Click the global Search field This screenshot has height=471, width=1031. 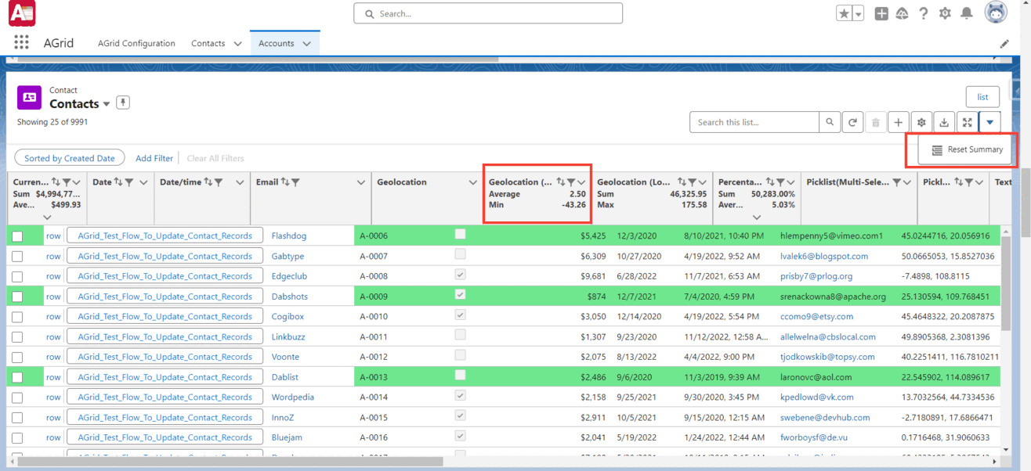coord(488,13)
